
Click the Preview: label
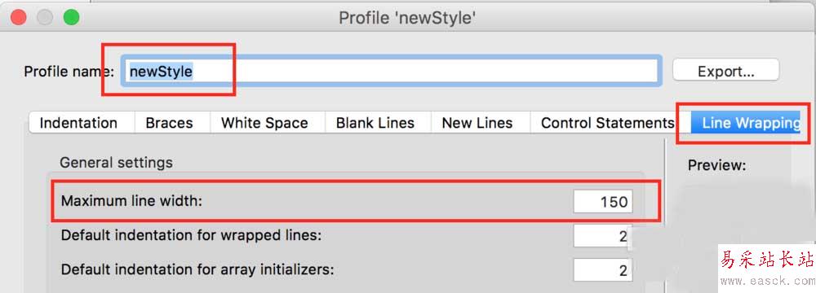click(717, 165)
